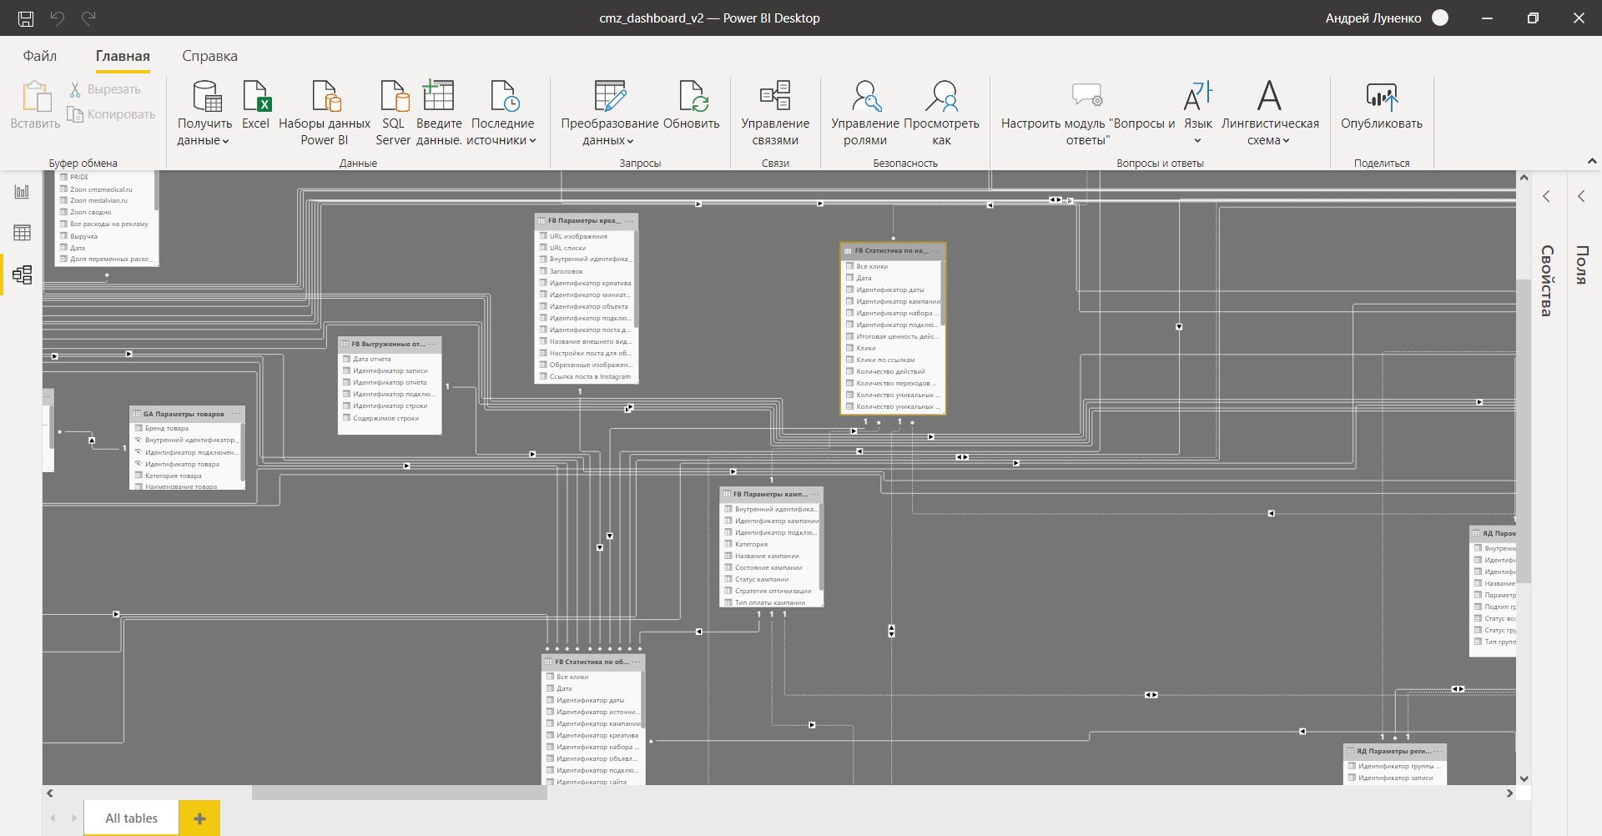Click the Save icon in title bar
This screenshot has height=836, width=1602.
26,18
